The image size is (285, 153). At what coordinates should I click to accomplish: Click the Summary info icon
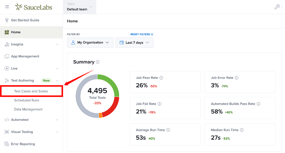coord(98,62)
